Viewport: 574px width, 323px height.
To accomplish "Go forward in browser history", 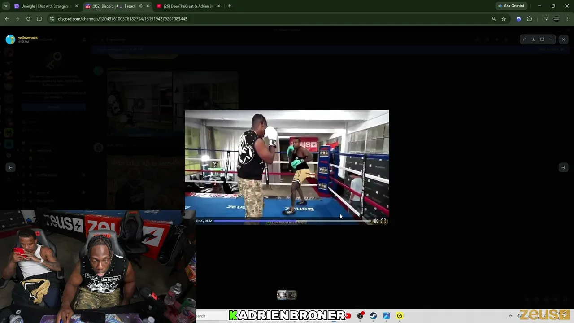I will [x=17, y=19].
